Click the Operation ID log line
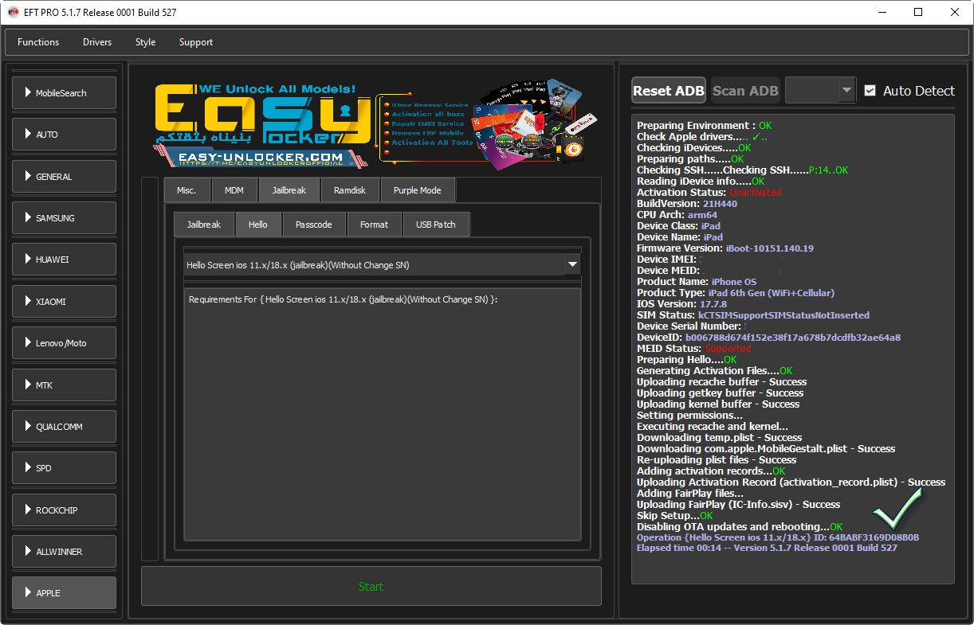This screenshot has width=974, height=625. [x=778, y=537]
